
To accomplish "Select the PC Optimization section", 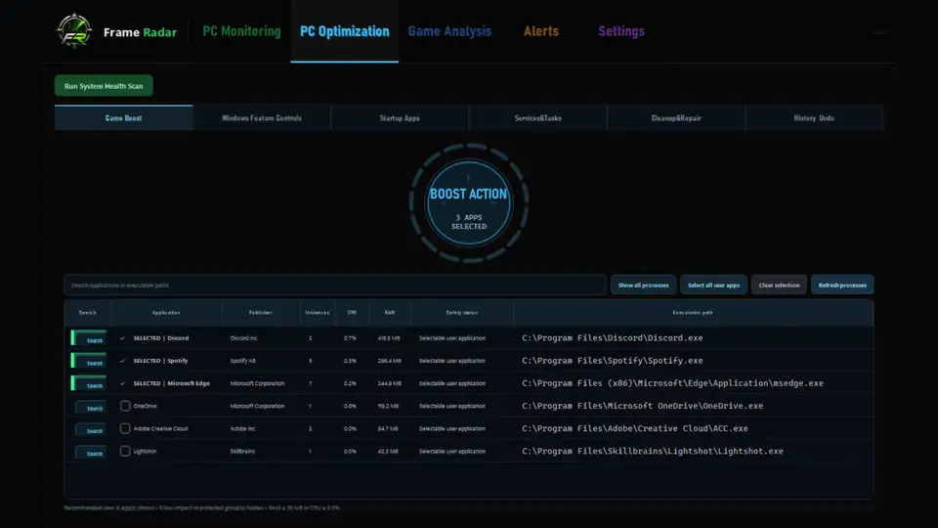I will pos(345,31).
